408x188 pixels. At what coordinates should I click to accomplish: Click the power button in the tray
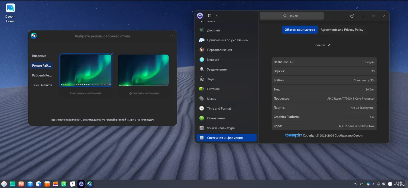click(x=390, y=184)
